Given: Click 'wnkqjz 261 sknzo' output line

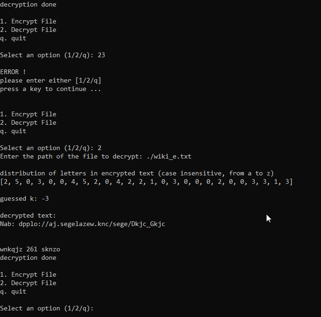Looking at the screenshot, I should [30, 249].
